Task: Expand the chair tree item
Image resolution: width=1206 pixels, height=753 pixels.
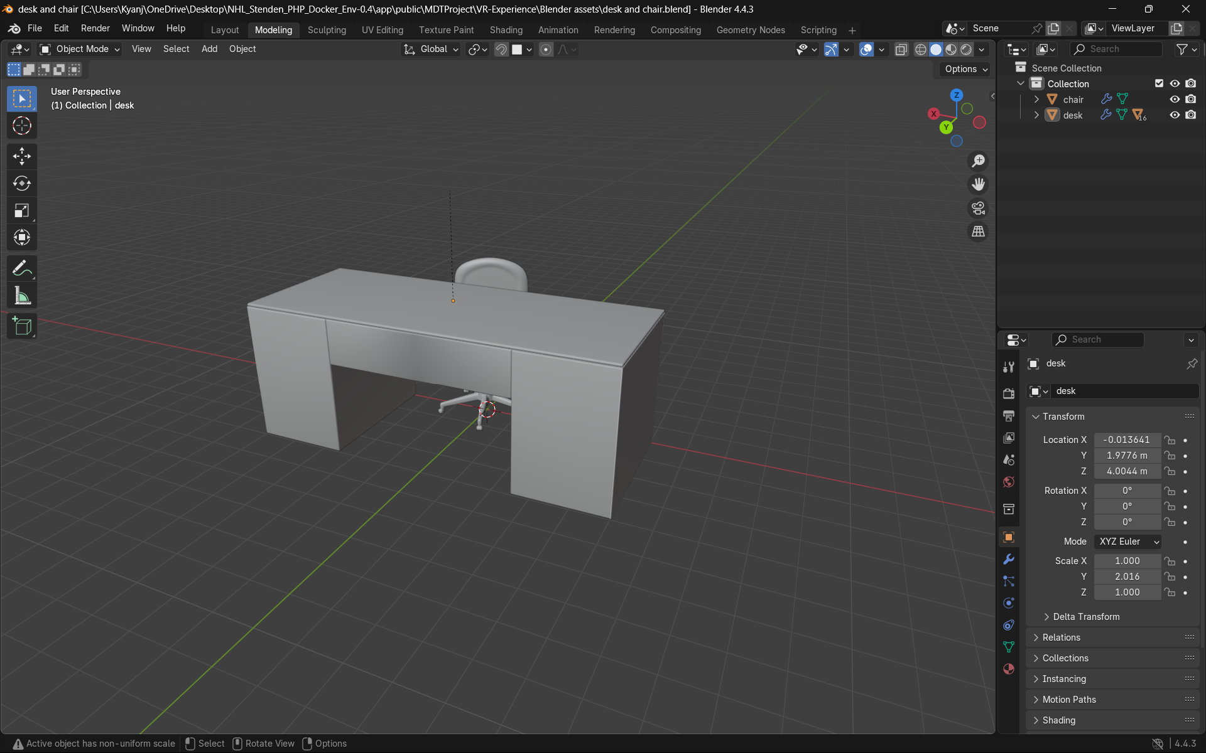Action: (x=1036, y=99)
